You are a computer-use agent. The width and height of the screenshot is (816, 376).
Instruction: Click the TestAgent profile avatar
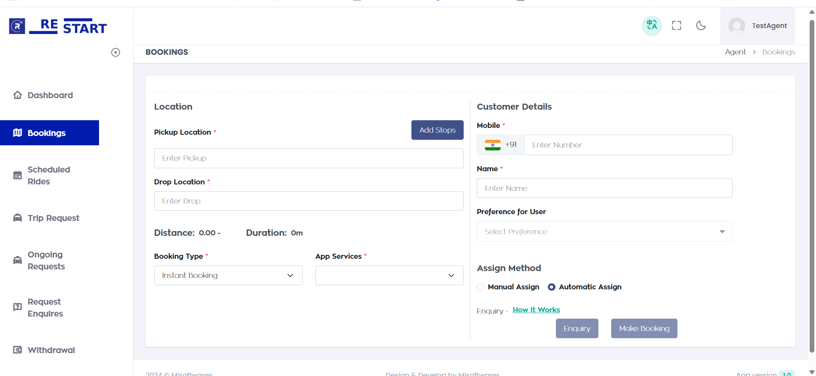pyautogui.click(x=737, y=26)
